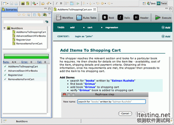Click the Runs link in results

tap(6, 62)
